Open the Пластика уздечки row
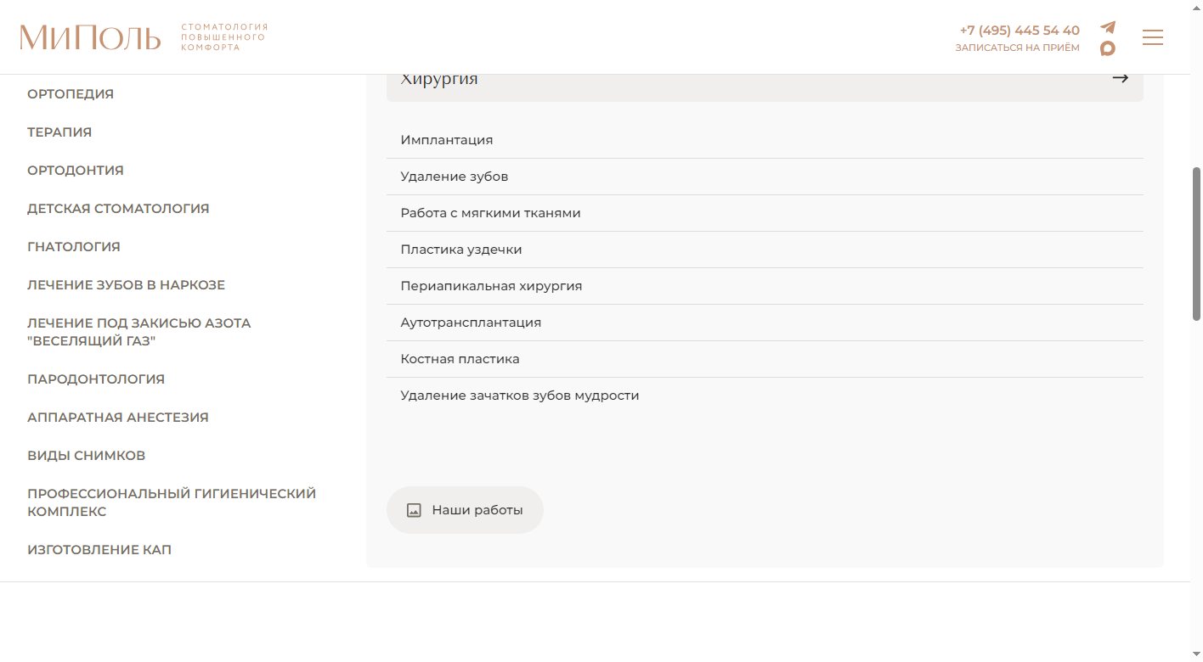Image resolution: width=1203 pixels, height=662 pixels. coord(765,250)
